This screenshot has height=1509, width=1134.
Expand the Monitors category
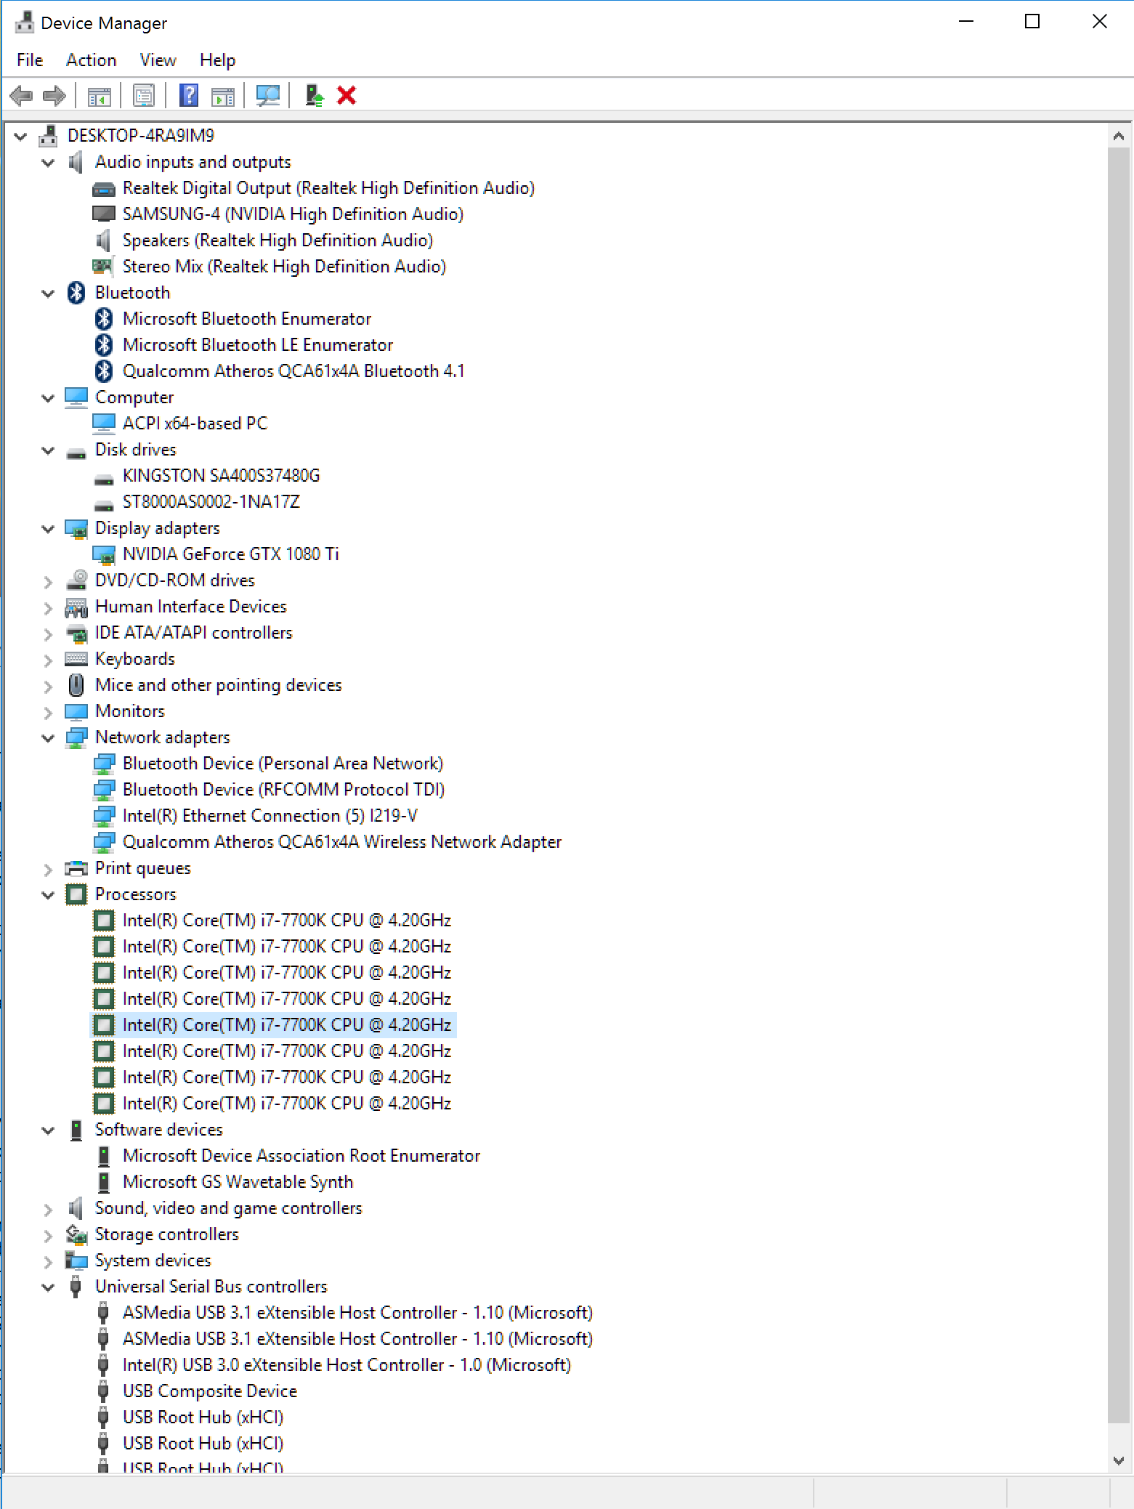[48, 712]
